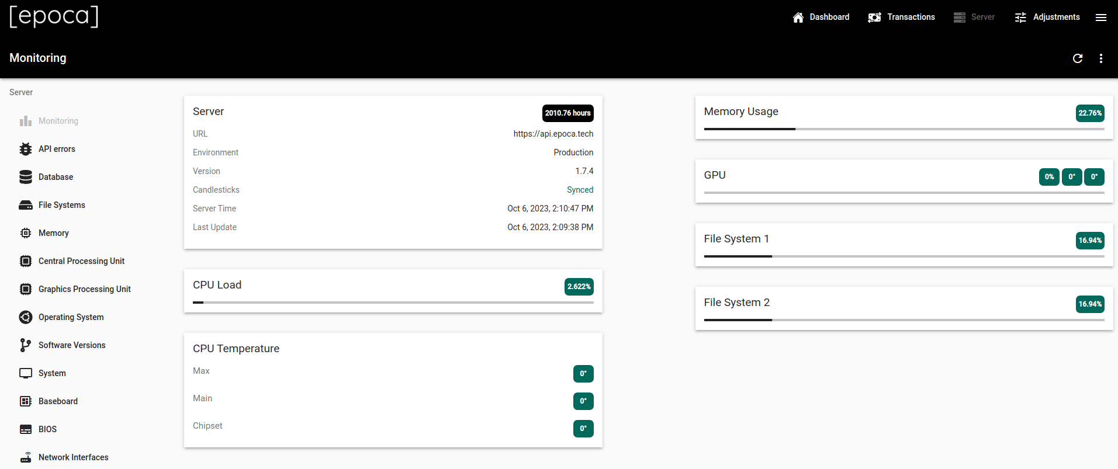Click the Graphics Processing Unit icon
The image size is (1118, 469).
(26, 289)
